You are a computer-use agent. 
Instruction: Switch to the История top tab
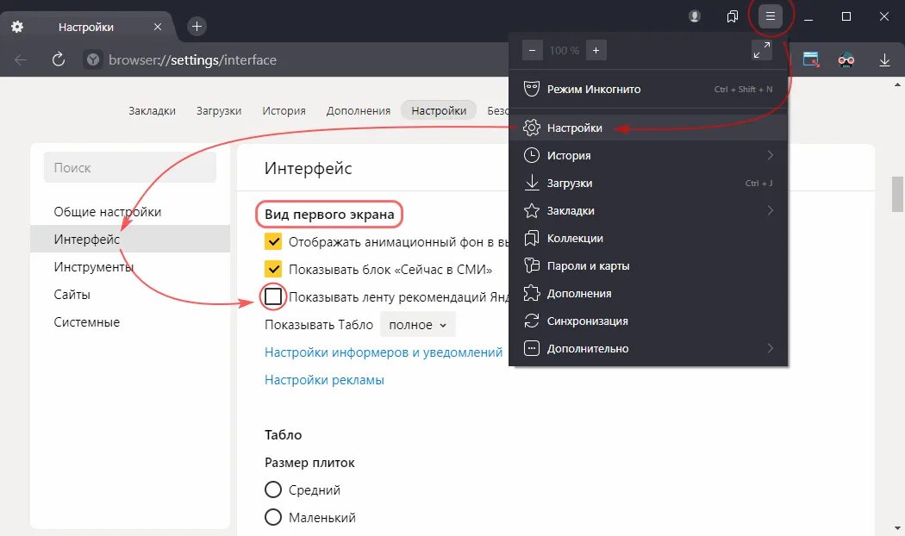(284, 111)
